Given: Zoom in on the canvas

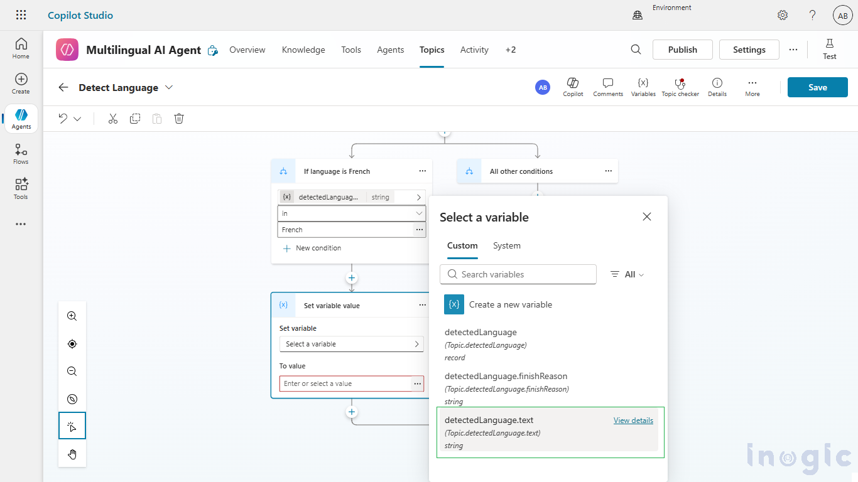Looking at the screenshot, I should click(72, 316).
